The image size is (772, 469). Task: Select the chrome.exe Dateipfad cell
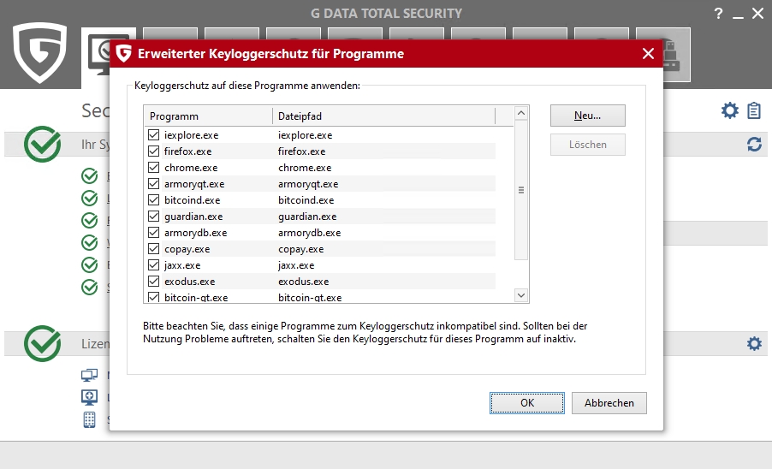[x=305, y=168]
